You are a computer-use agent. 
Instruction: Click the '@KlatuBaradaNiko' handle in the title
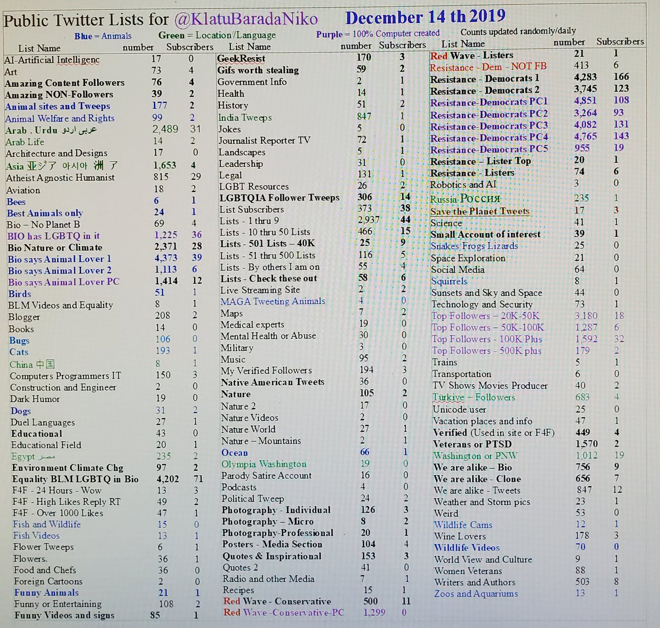[246, 19]
